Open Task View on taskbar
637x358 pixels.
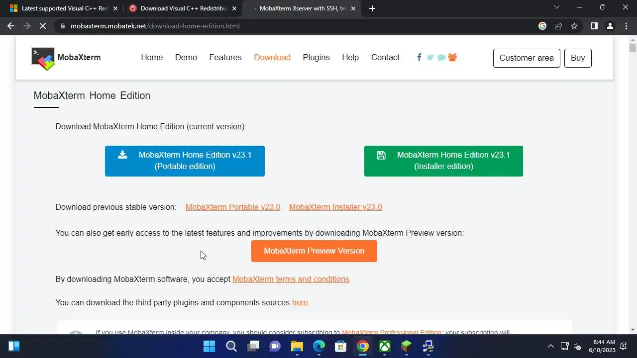coord(253,346)
